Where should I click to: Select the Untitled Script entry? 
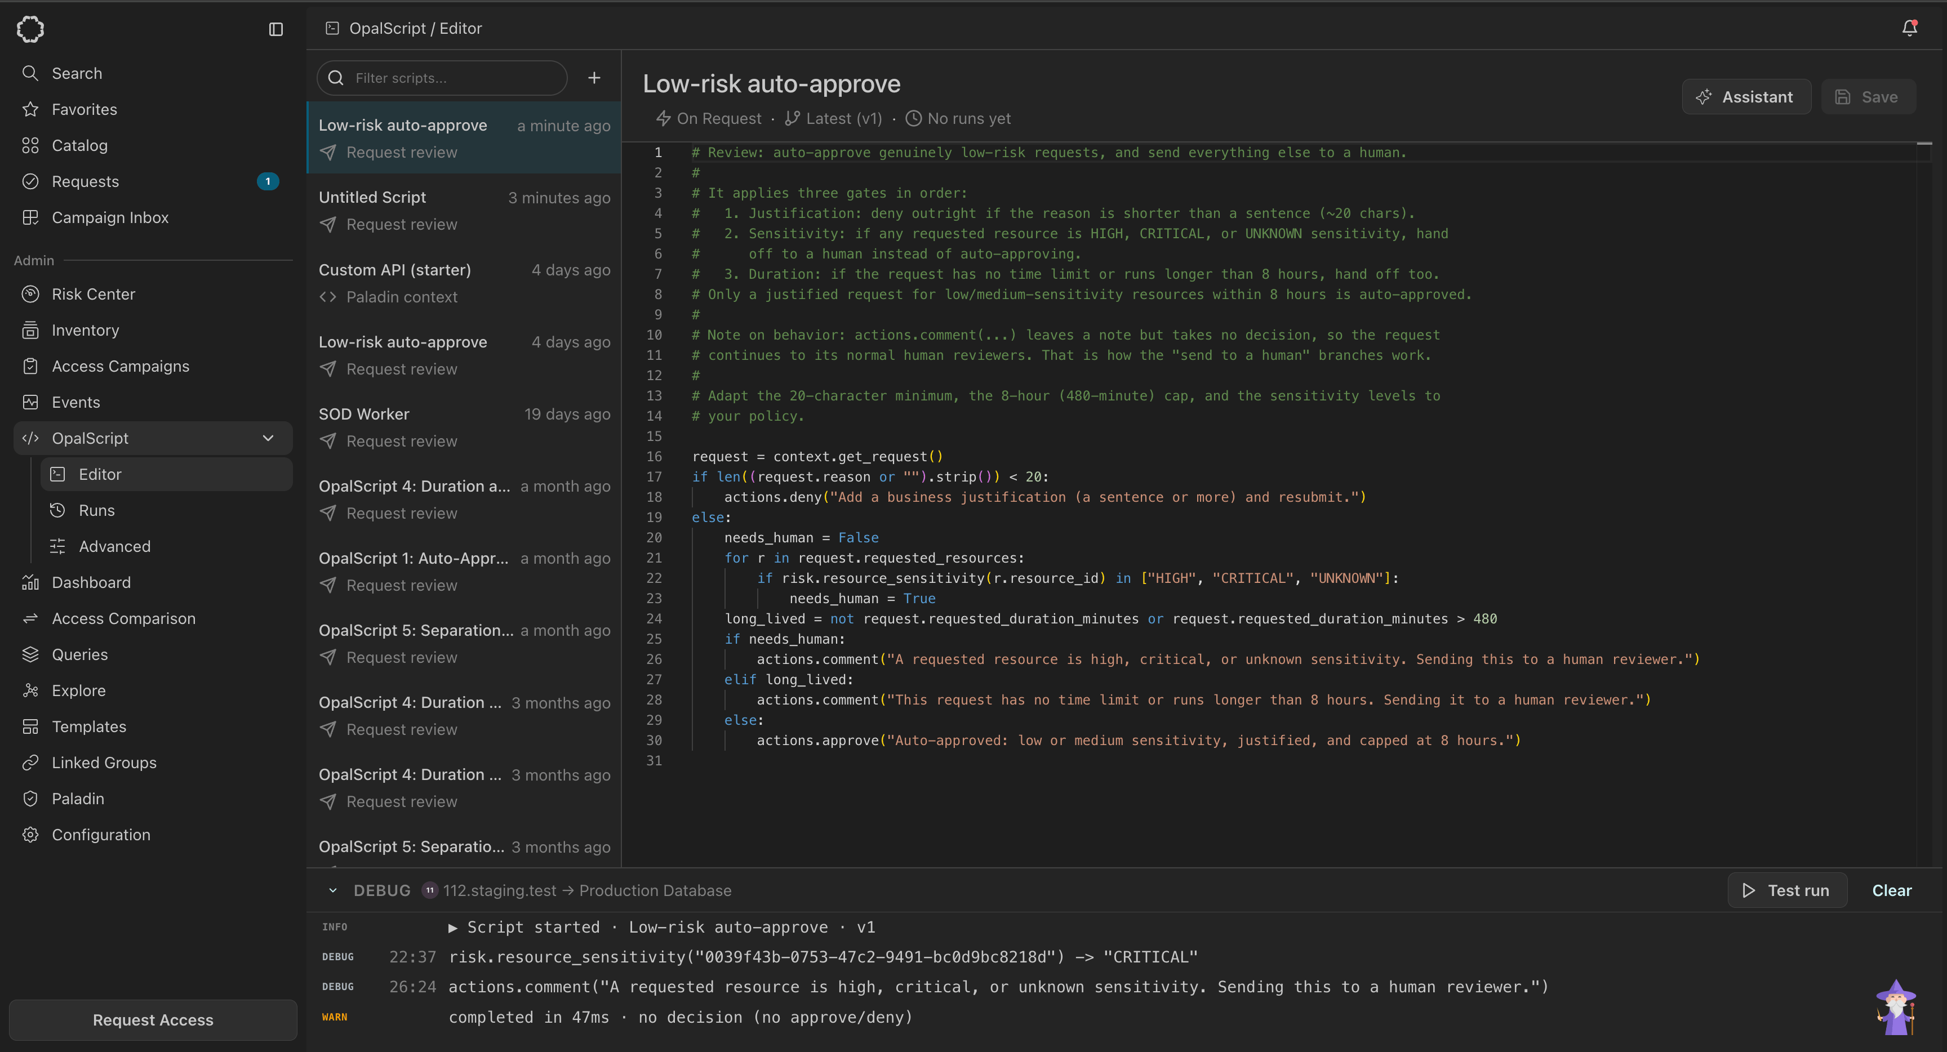464,211
